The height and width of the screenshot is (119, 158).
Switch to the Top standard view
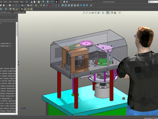pyautogui.click(x=75, y=5)
